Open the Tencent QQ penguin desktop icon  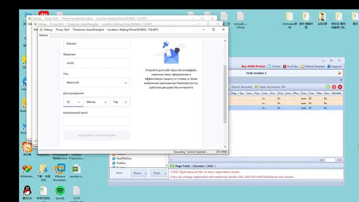pos(27,192)
